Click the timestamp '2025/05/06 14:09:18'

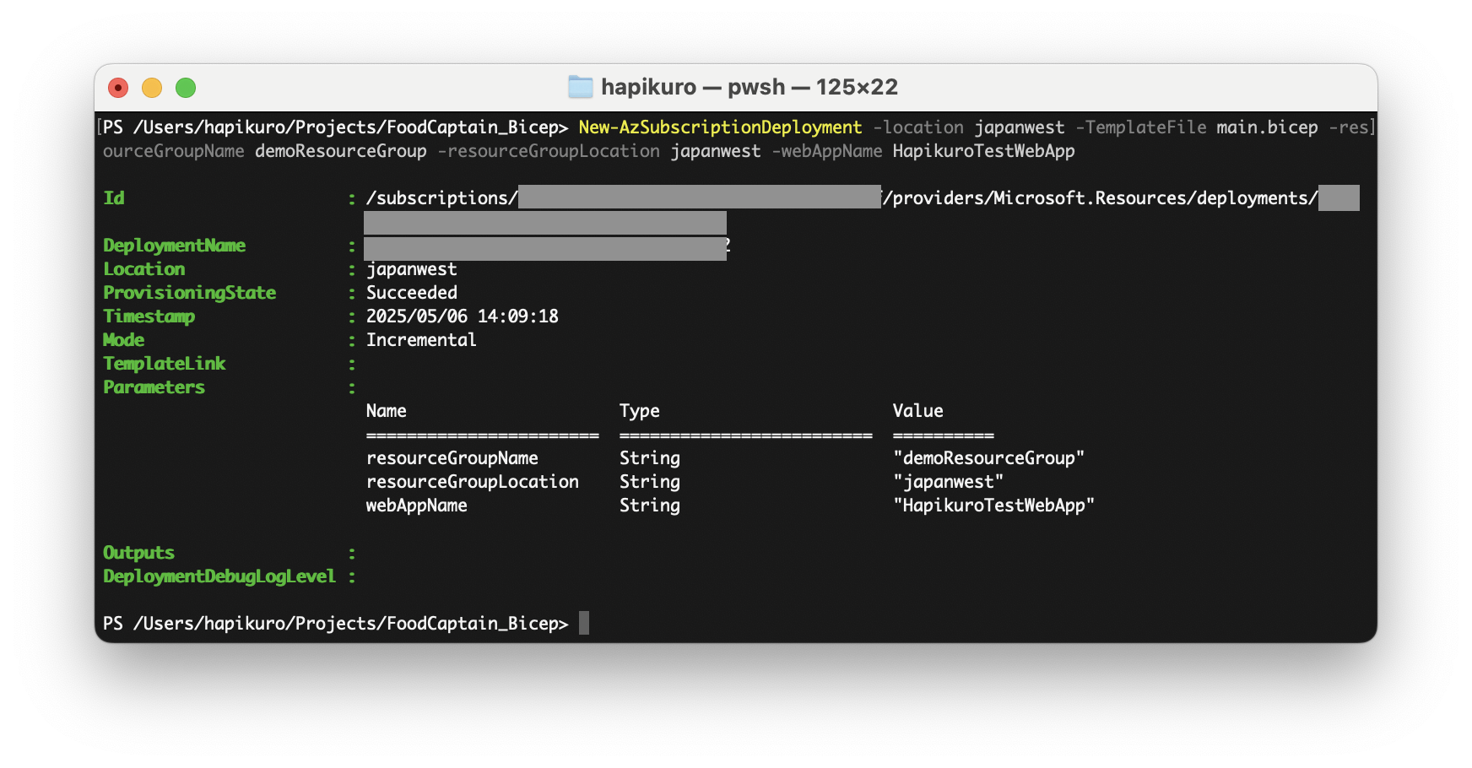click(x=463, y=316)
